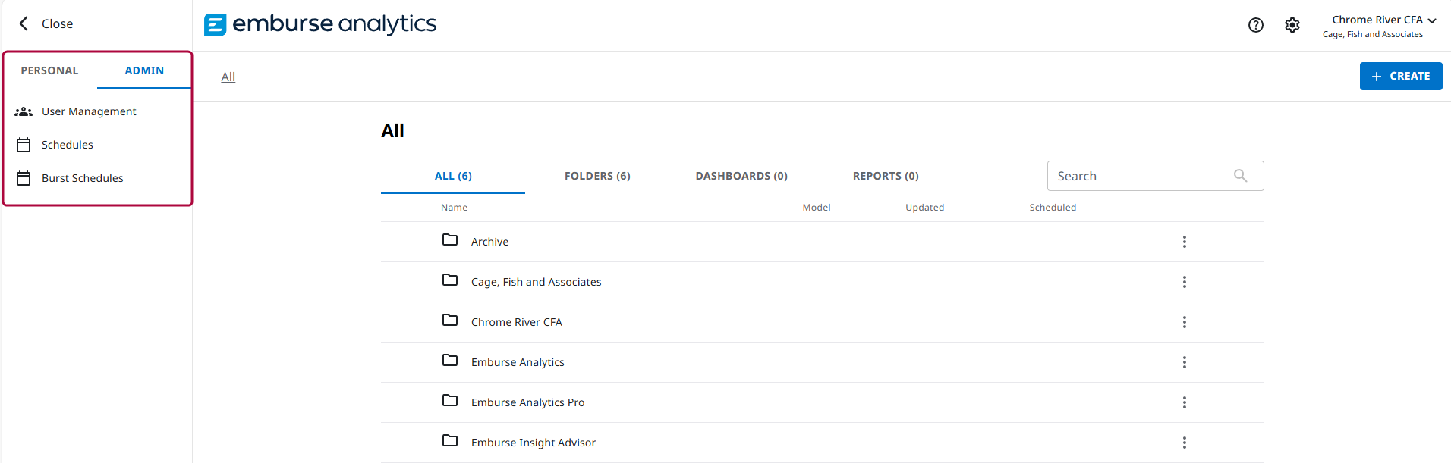
Task: Click the back arrow next to Close
Action: [x=24, y=23]
